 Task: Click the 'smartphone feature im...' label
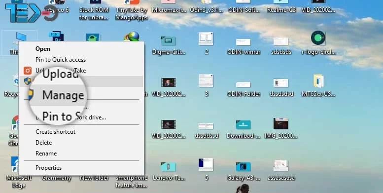click(x=132, y=182)
